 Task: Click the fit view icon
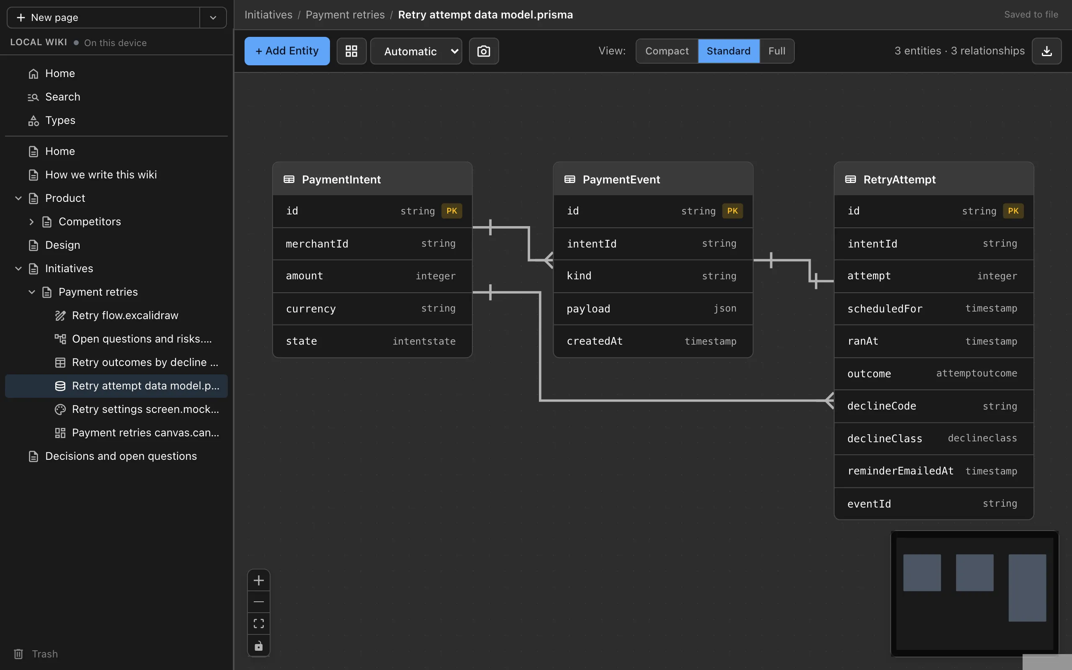[x=259, y=624]
